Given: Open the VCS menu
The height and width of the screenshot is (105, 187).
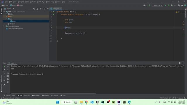Looking at the screenshot, I should coord(52,2).
